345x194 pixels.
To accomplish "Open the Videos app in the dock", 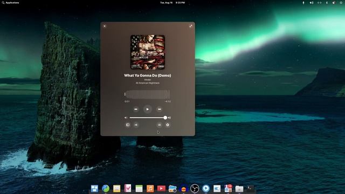I will coord(161,189).
